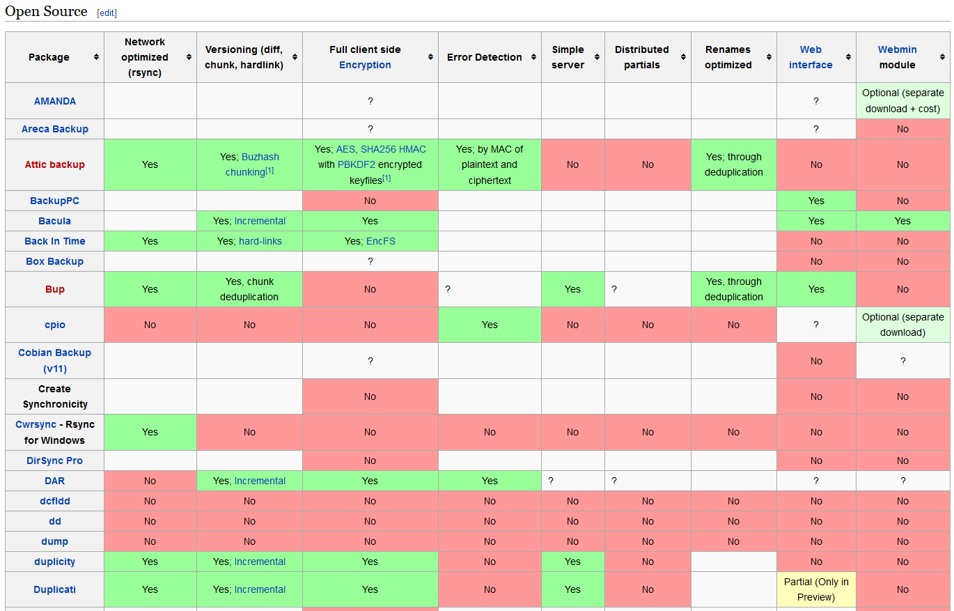Open hard-links link in Back In Time row

pyautogui.click(x=260, y=241)
